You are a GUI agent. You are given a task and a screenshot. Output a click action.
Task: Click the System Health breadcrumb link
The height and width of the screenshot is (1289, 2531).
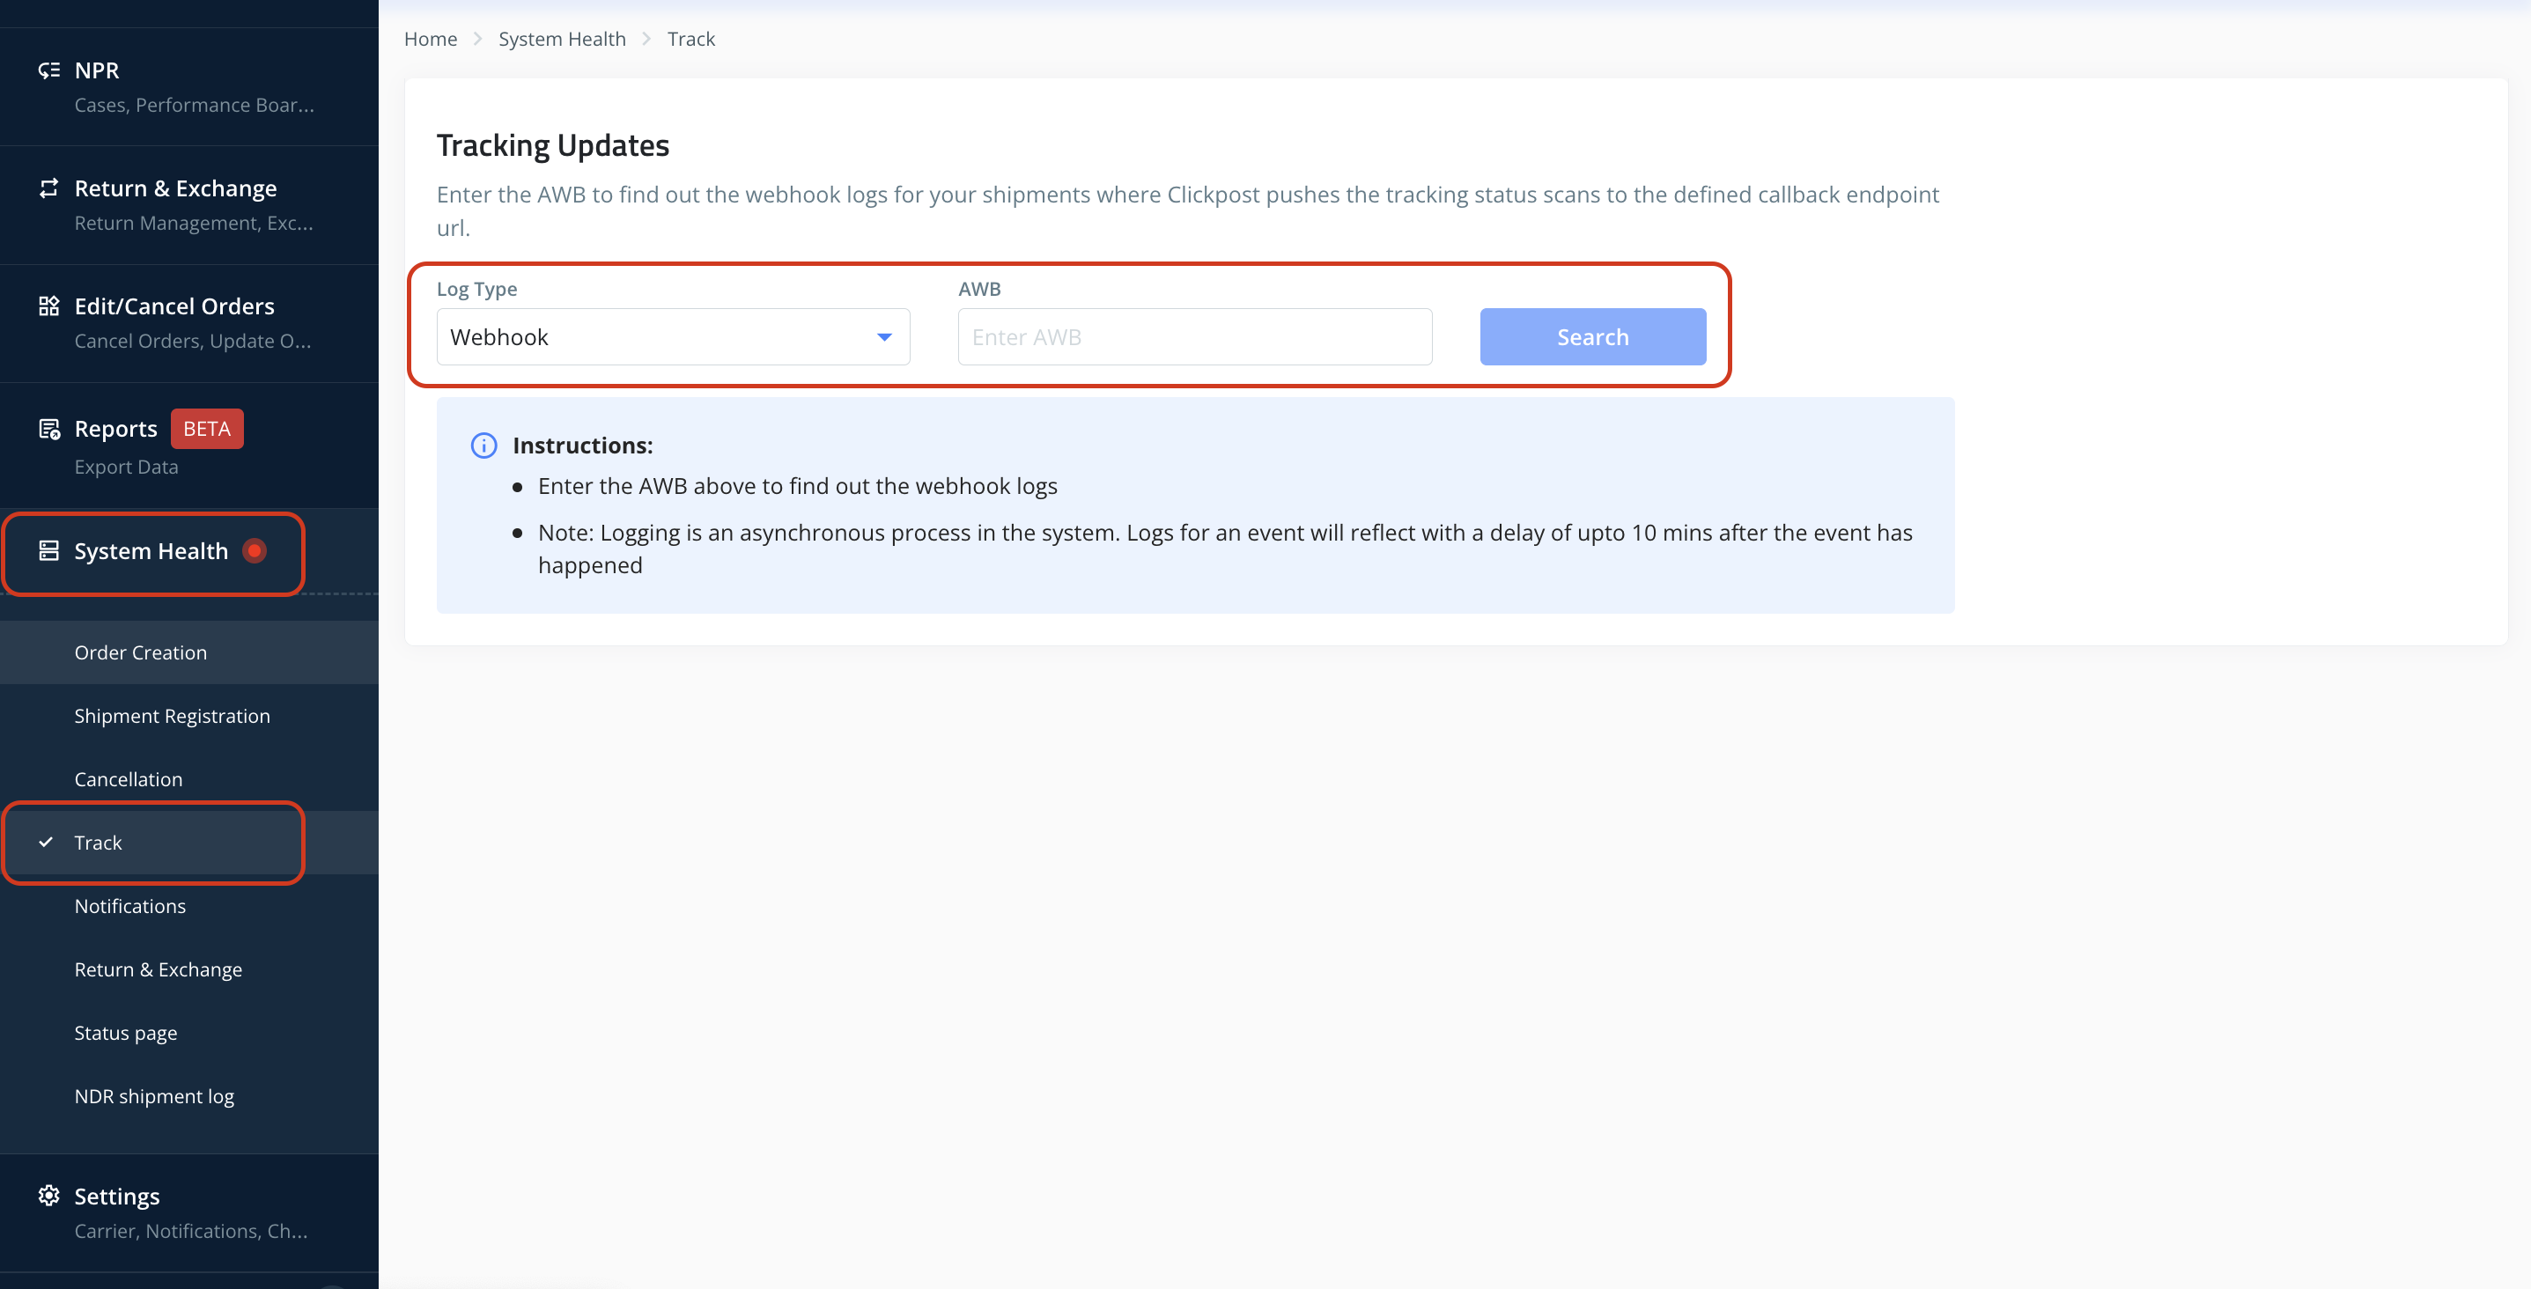561,40
